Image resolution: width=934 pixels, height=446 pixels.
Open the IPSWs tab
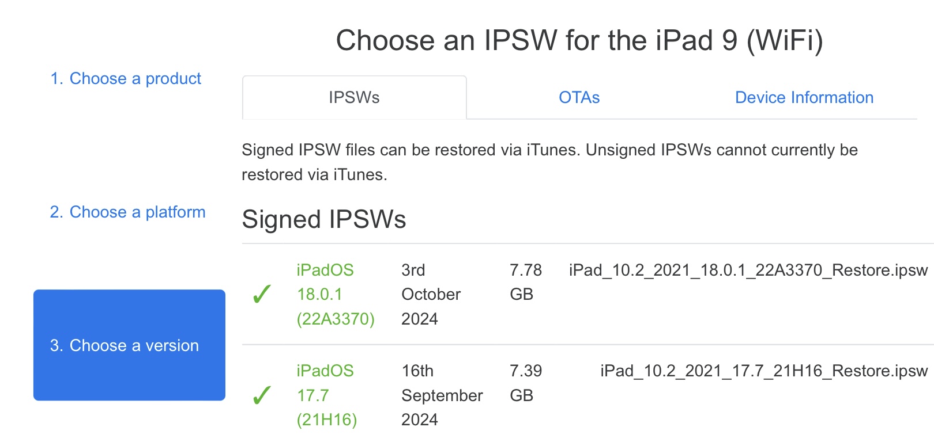coord(354,97)
